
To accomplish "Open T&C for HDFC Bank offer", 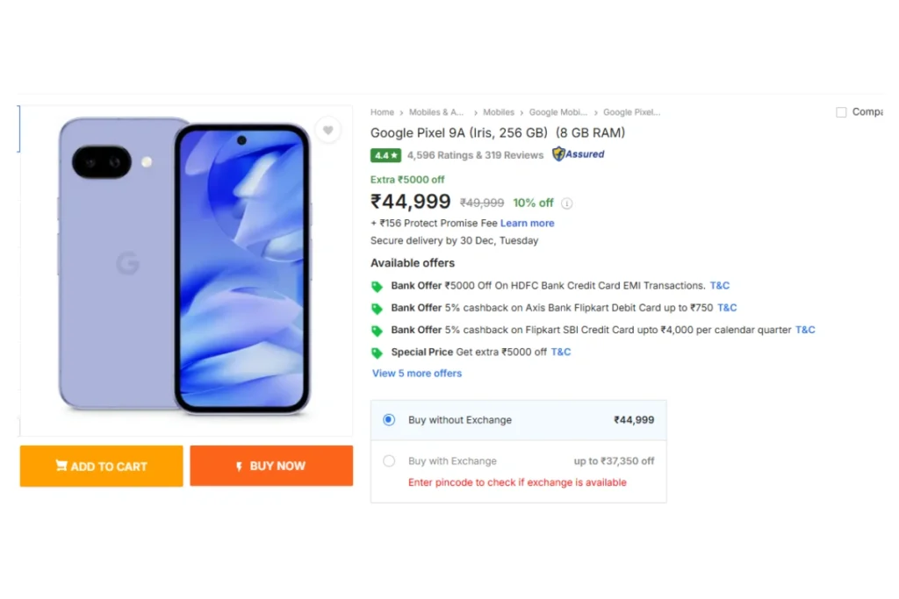I will tap(720, 286).
